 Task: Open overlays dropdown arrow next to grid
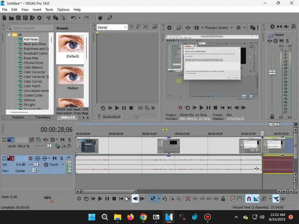(x=245, y=28)
